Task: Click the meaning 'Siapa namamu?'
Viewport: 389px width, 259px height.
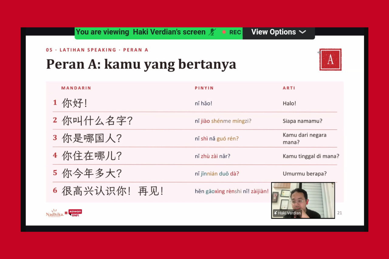Action: pyautogui.click(x=302, y=121)
